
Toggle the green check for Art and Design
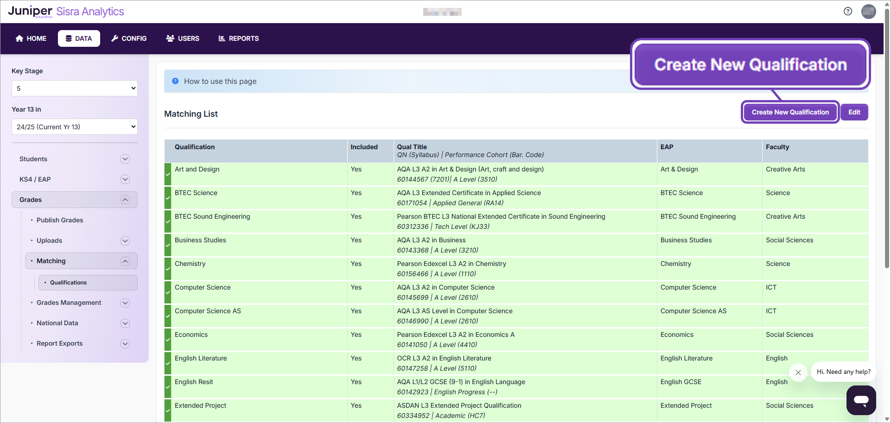coord(168,174)
